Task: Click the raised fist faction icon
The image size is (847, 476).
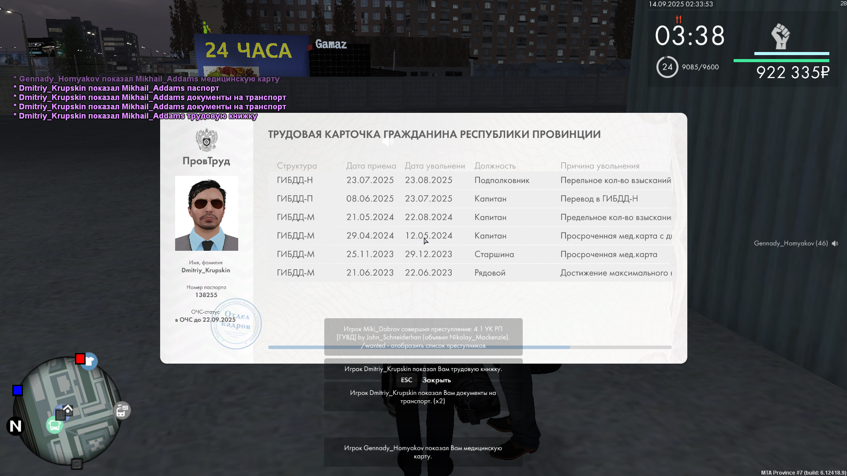Action: pos(780,36)
